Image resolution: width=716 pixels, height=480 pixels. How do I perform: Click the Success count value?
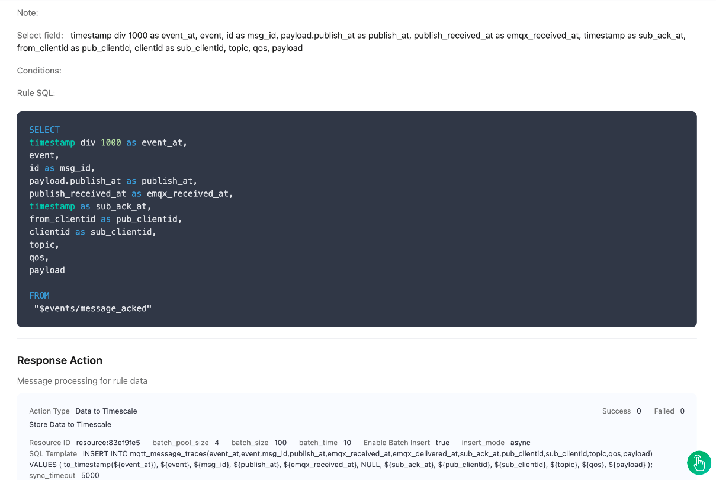(x=639, y=411)
